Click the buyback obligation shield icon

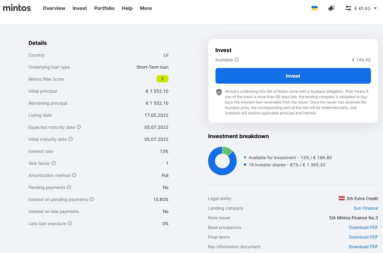(x=219, y=92)
